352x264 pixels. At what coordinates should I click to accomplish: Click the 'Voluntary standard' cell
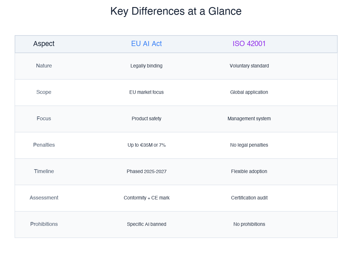point(249,66)
